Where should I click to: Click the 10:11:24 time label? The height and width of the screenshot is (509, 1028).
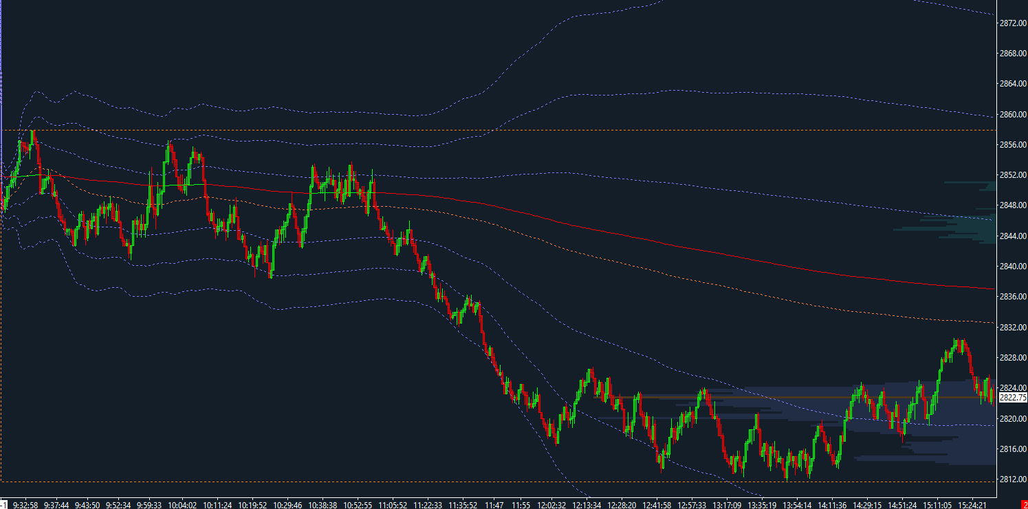click(x=217, y=505)
